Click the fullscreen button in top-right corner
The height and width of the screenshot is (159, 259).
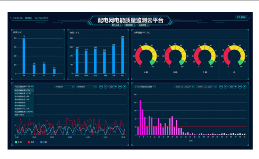coord(241,17)
